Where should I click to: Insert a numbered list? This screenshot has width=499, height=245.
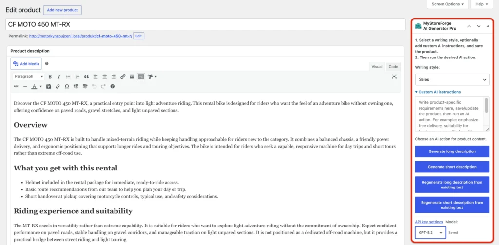77,76
